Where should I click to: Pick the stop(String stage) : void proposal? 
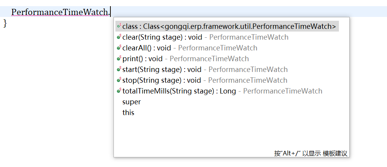[x=162, y=80]
